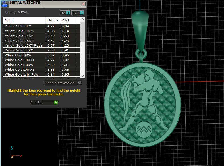Screen dimensions: 224x166
Task: Click the 4.72 grams value
Action: 51,26
